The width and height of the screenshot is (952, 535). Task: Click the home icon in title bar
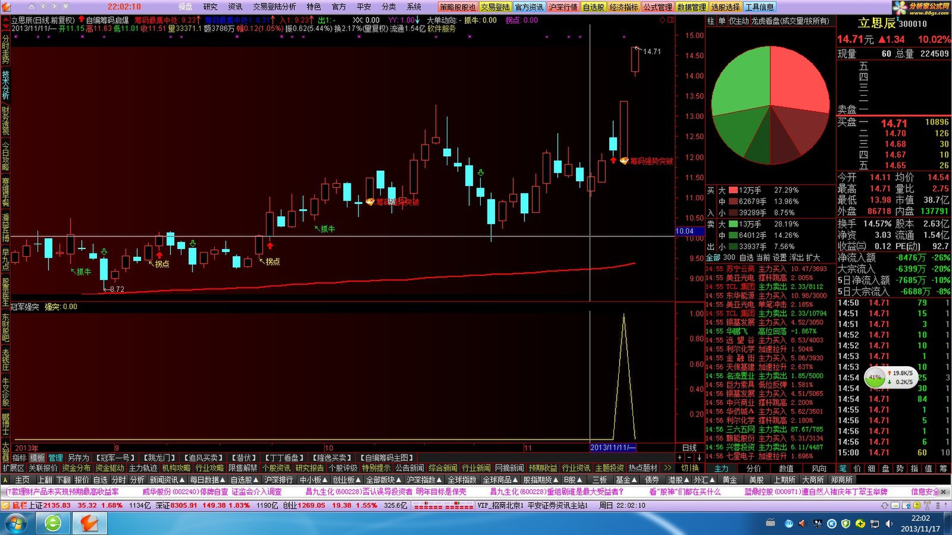[x=32, y=6]
